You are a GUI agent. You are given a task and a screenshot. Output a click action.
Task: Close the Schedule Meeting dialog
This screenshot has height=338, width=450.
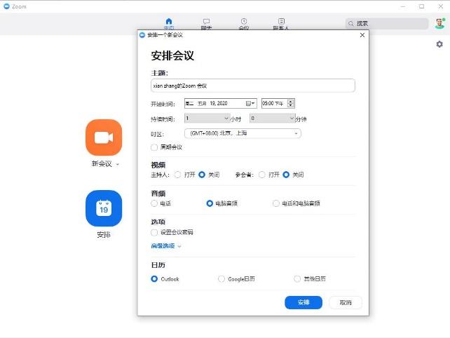tap(362, 35)
